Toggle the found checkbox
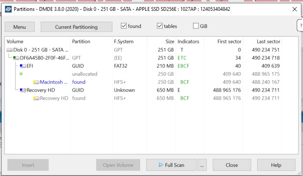The image size is (303, 176). 124,26
